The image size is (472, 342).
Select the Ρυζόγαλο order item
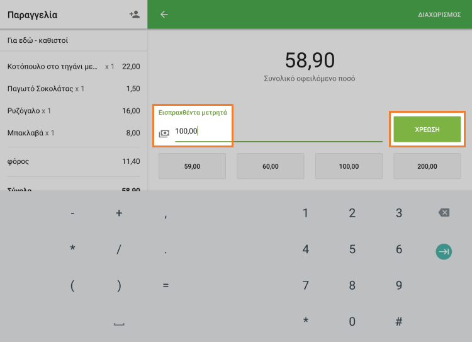point(74,111)
